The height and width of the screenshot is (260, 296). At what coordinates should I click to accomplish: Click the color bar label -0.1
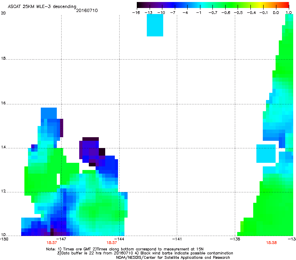264,13
